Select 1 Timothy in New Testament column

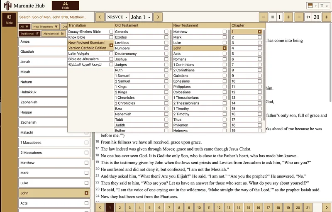pyautogui.click(x=200, y=109)
